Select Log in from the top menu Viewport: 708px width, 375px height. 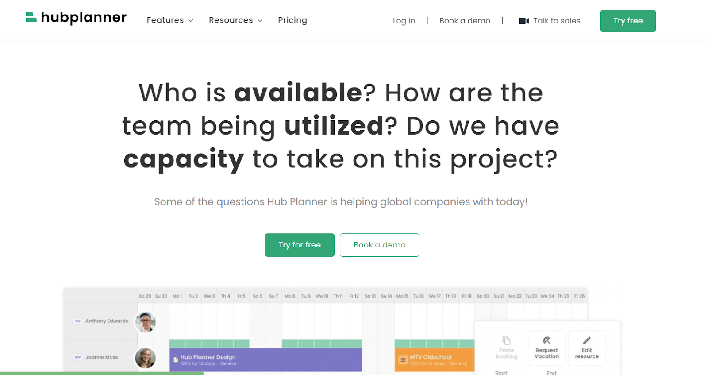(404, 20)
